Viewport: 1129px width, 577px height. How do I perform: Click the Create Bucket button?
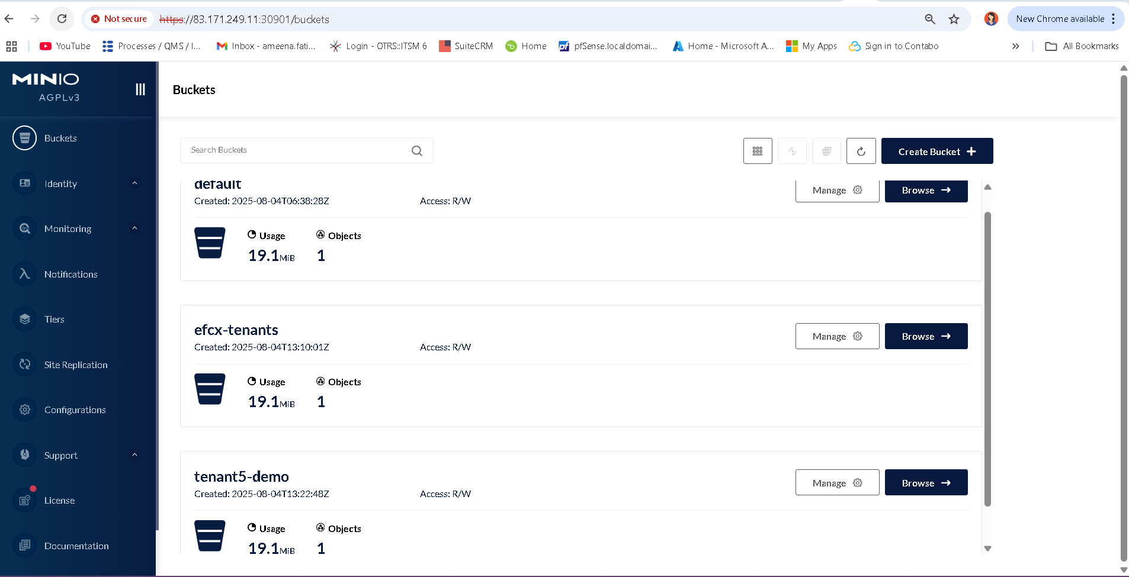click(936, 151)
